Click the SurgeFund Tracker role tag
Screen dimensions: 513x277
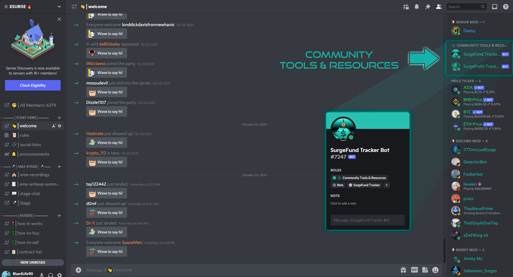pyautogui.click(x=364, y=185)
